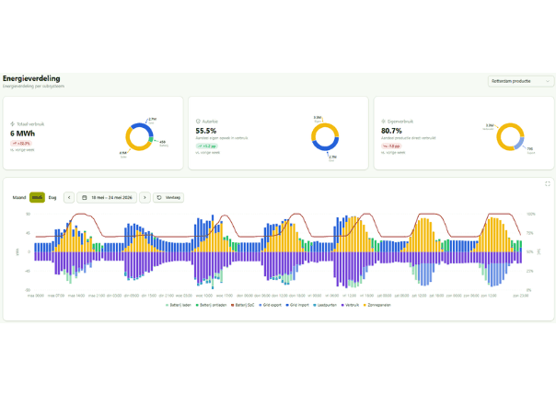Toggle Zonnepanelen legend series

point(377,305)
